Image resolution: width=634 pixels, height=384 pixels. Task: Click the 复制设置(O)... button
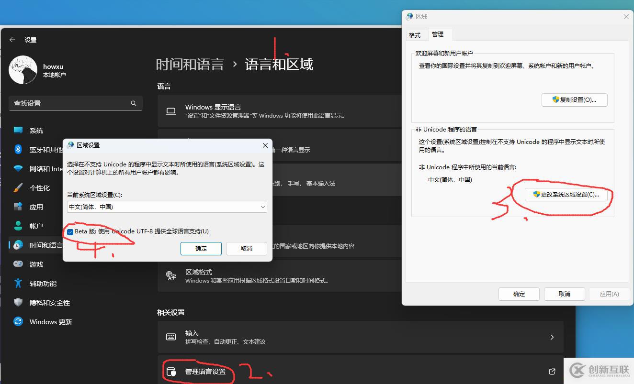coord(575,99)
